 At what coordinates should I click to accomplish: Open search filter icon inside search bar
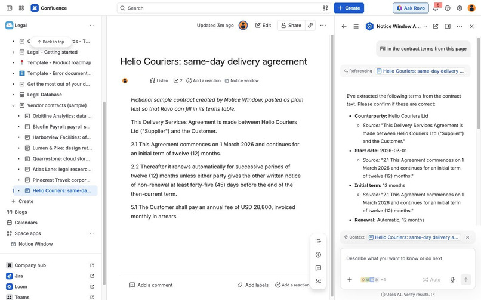click(325, 8)
